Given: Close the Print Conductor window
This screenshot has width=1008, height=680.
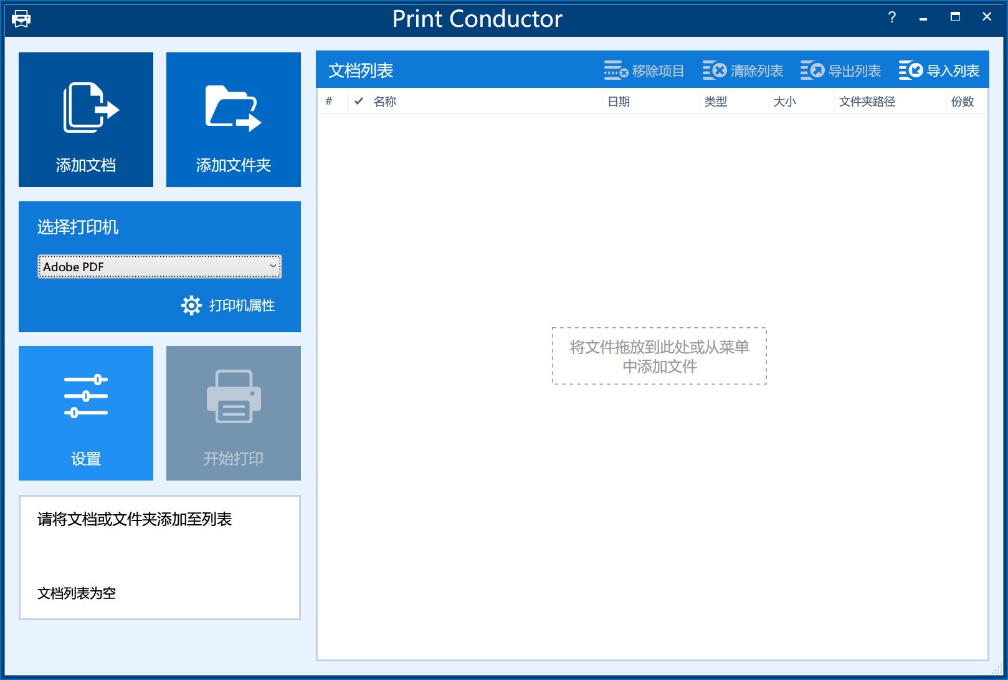Looking at the screenshot, I should [x=987, y=17].
